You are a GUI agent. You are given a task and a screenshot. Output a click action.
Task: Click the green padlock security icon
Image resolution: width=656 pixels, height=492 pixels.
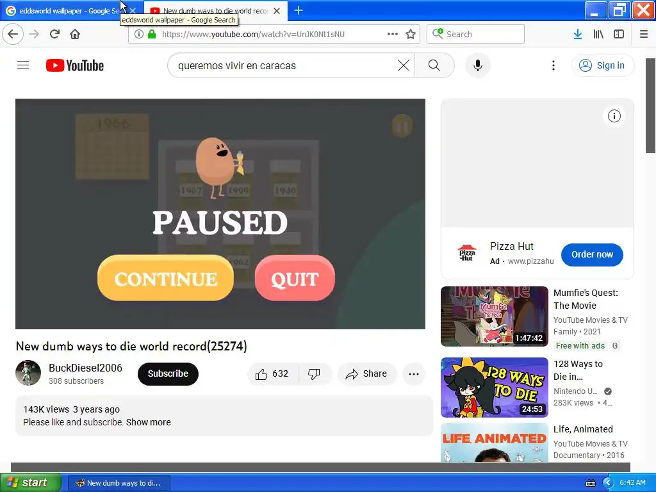[152, 34]
